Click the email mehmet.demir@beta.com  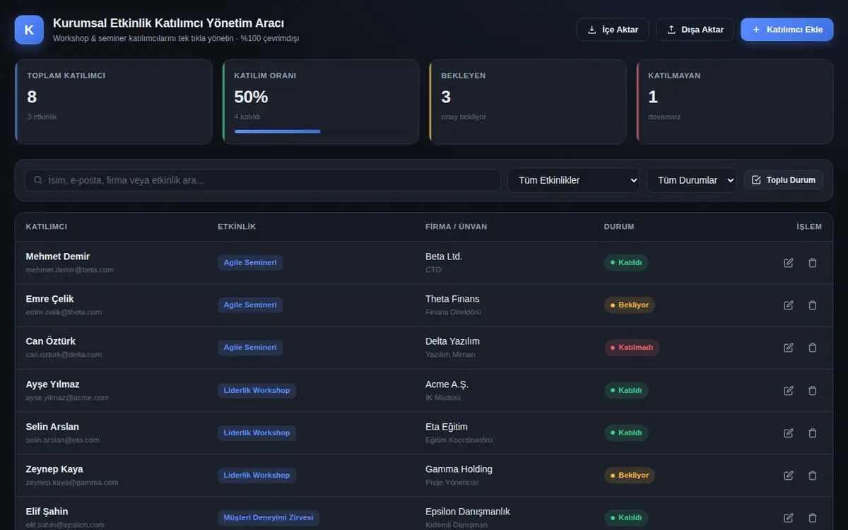pos(70,270)
